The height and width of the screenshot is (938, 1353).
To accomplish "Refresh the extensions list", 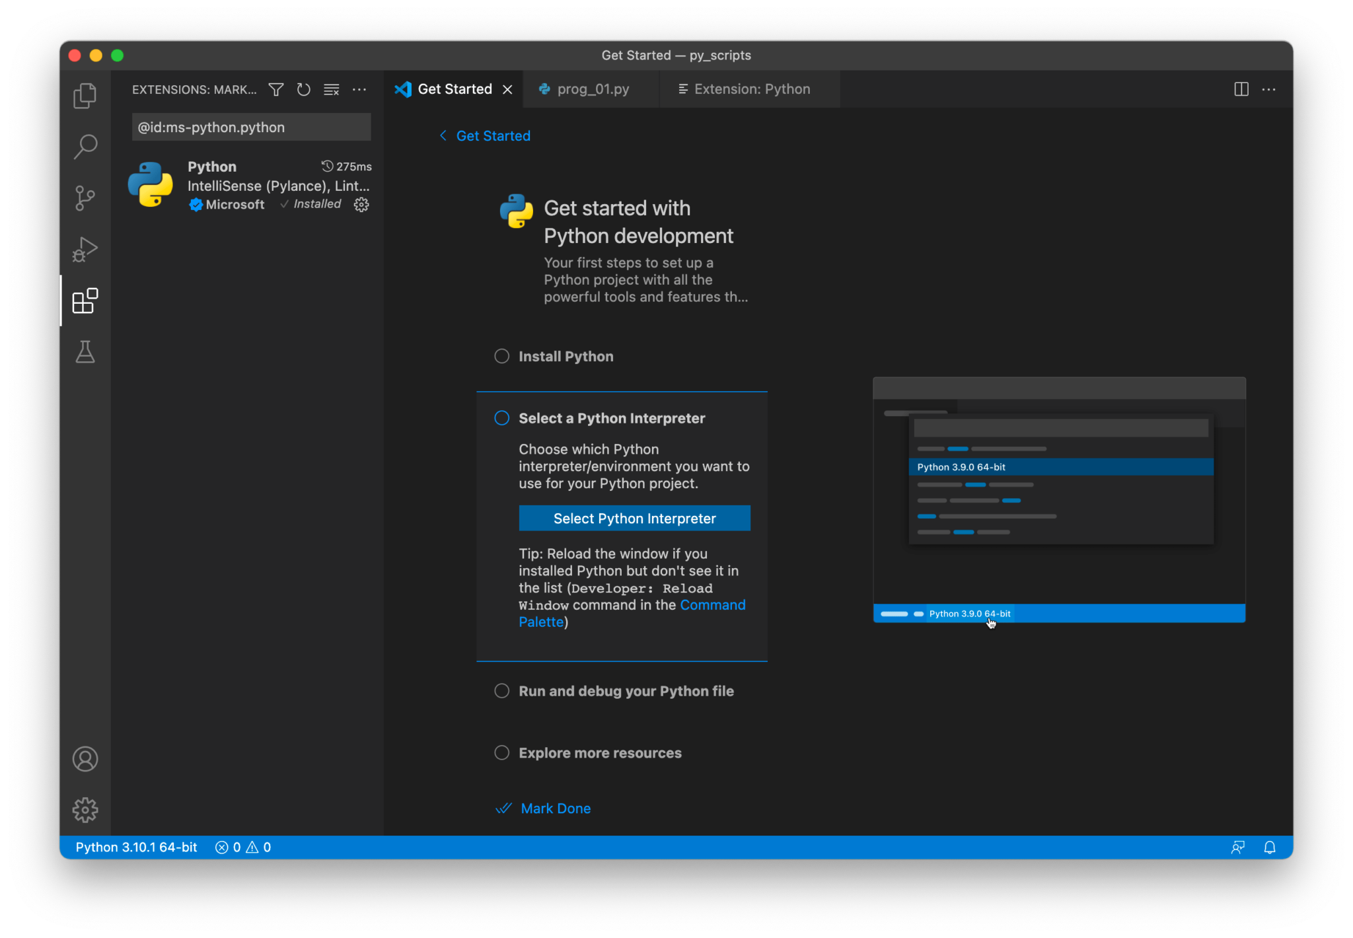I will coord(303,89).
